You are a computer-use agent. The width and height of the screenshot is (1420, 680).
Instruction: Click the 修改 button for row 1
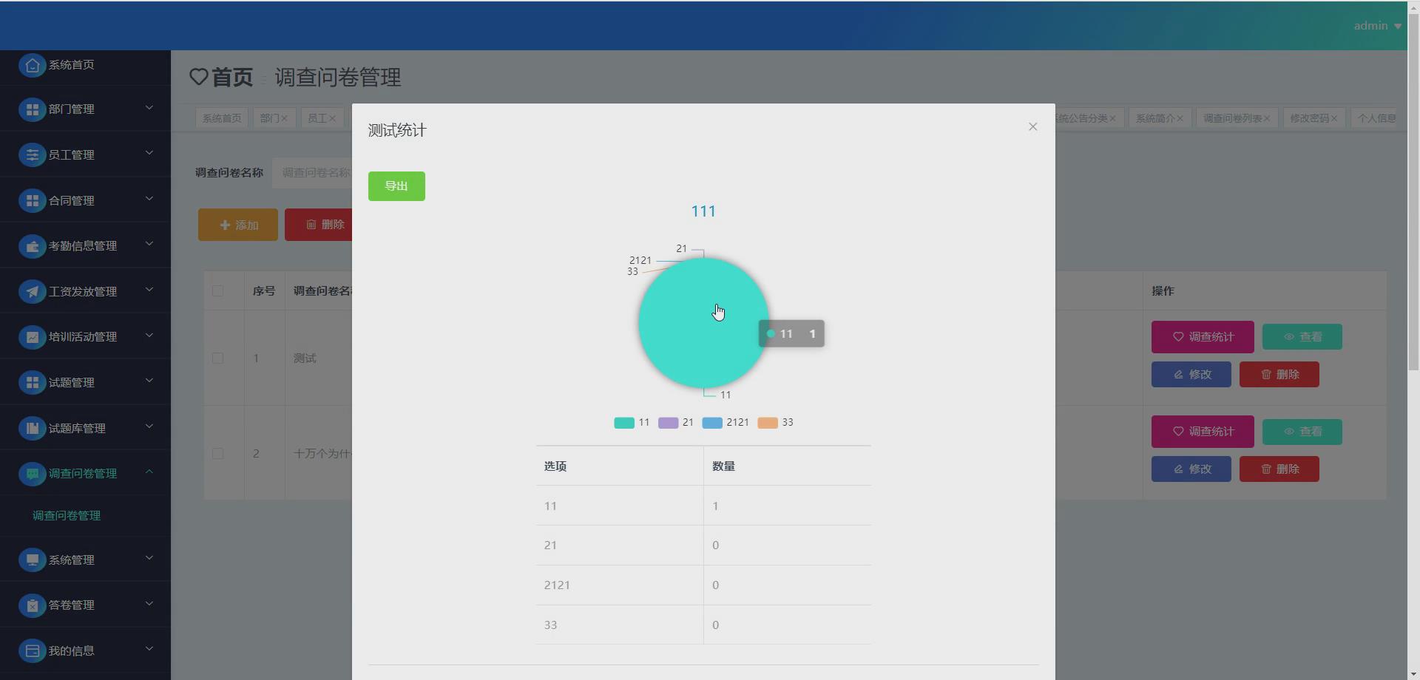[x=1191, y=375]
